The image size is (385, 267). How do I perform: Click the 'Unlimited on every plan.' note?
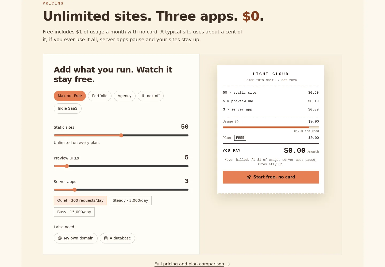click(x=77, y=143)
